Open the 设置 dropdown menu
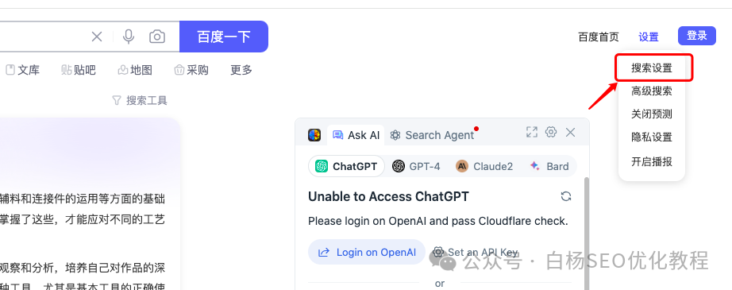This screenshot has width=732, height=290. [649, 37]
